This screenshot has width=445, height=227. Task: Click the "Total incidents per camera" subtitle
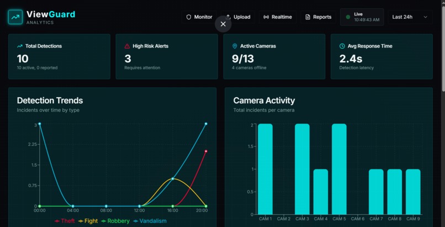(x=264, y=110)
